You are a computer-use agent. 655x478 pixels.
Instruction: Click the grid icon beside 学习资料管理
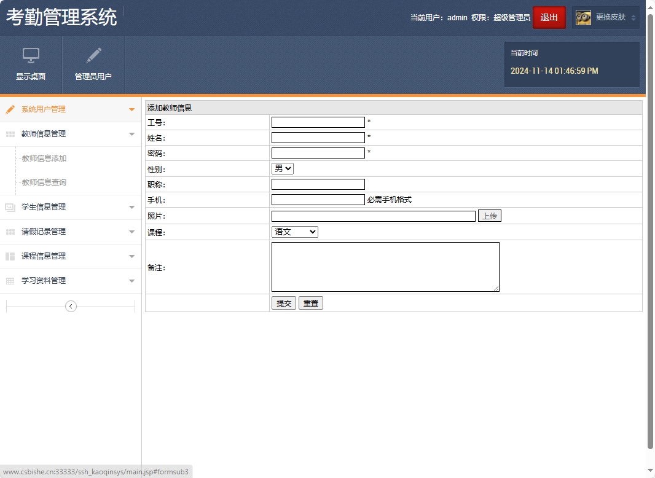click(x=9, y=281)
